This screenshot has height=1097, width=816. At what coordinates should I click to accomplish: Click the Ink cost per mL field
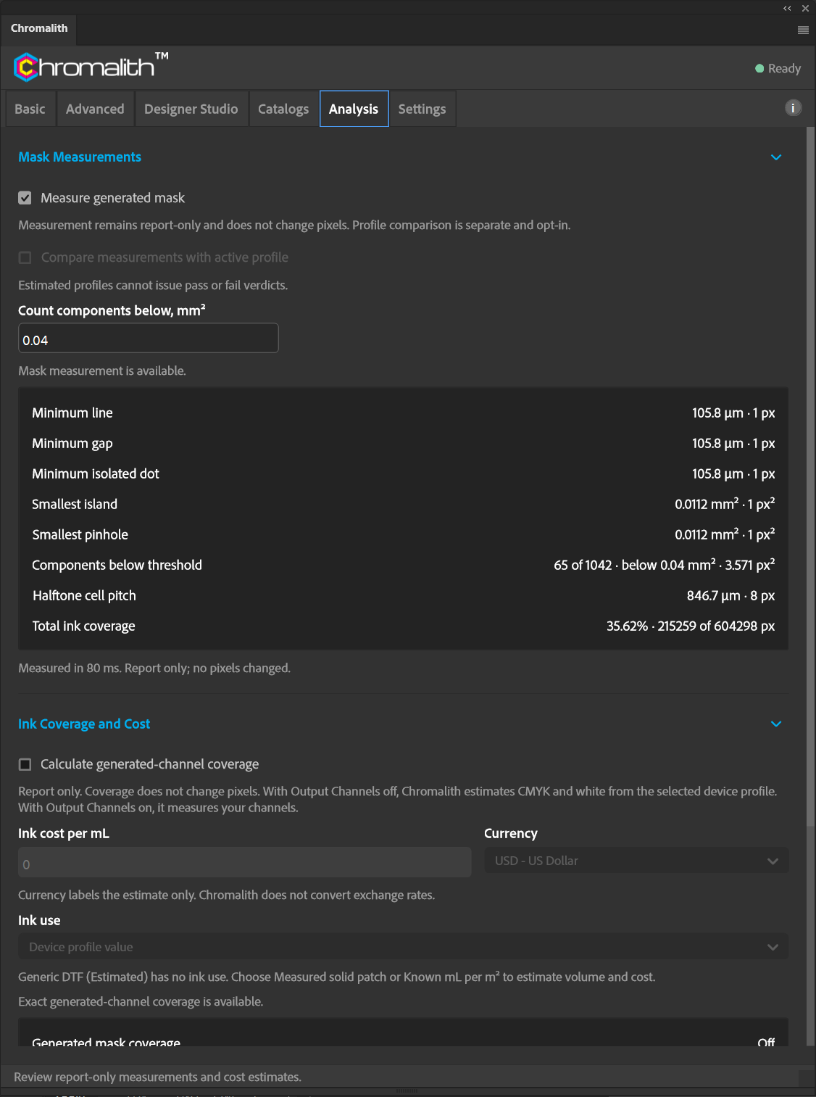pos(245,863)
